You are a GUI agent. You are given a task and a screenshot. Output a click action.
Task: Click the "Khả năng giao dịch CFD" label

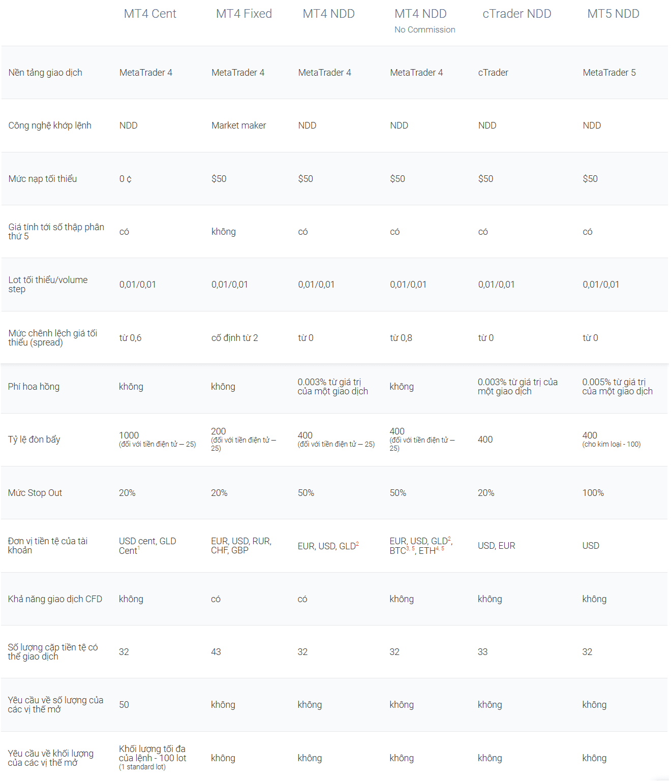coord(55,599)
